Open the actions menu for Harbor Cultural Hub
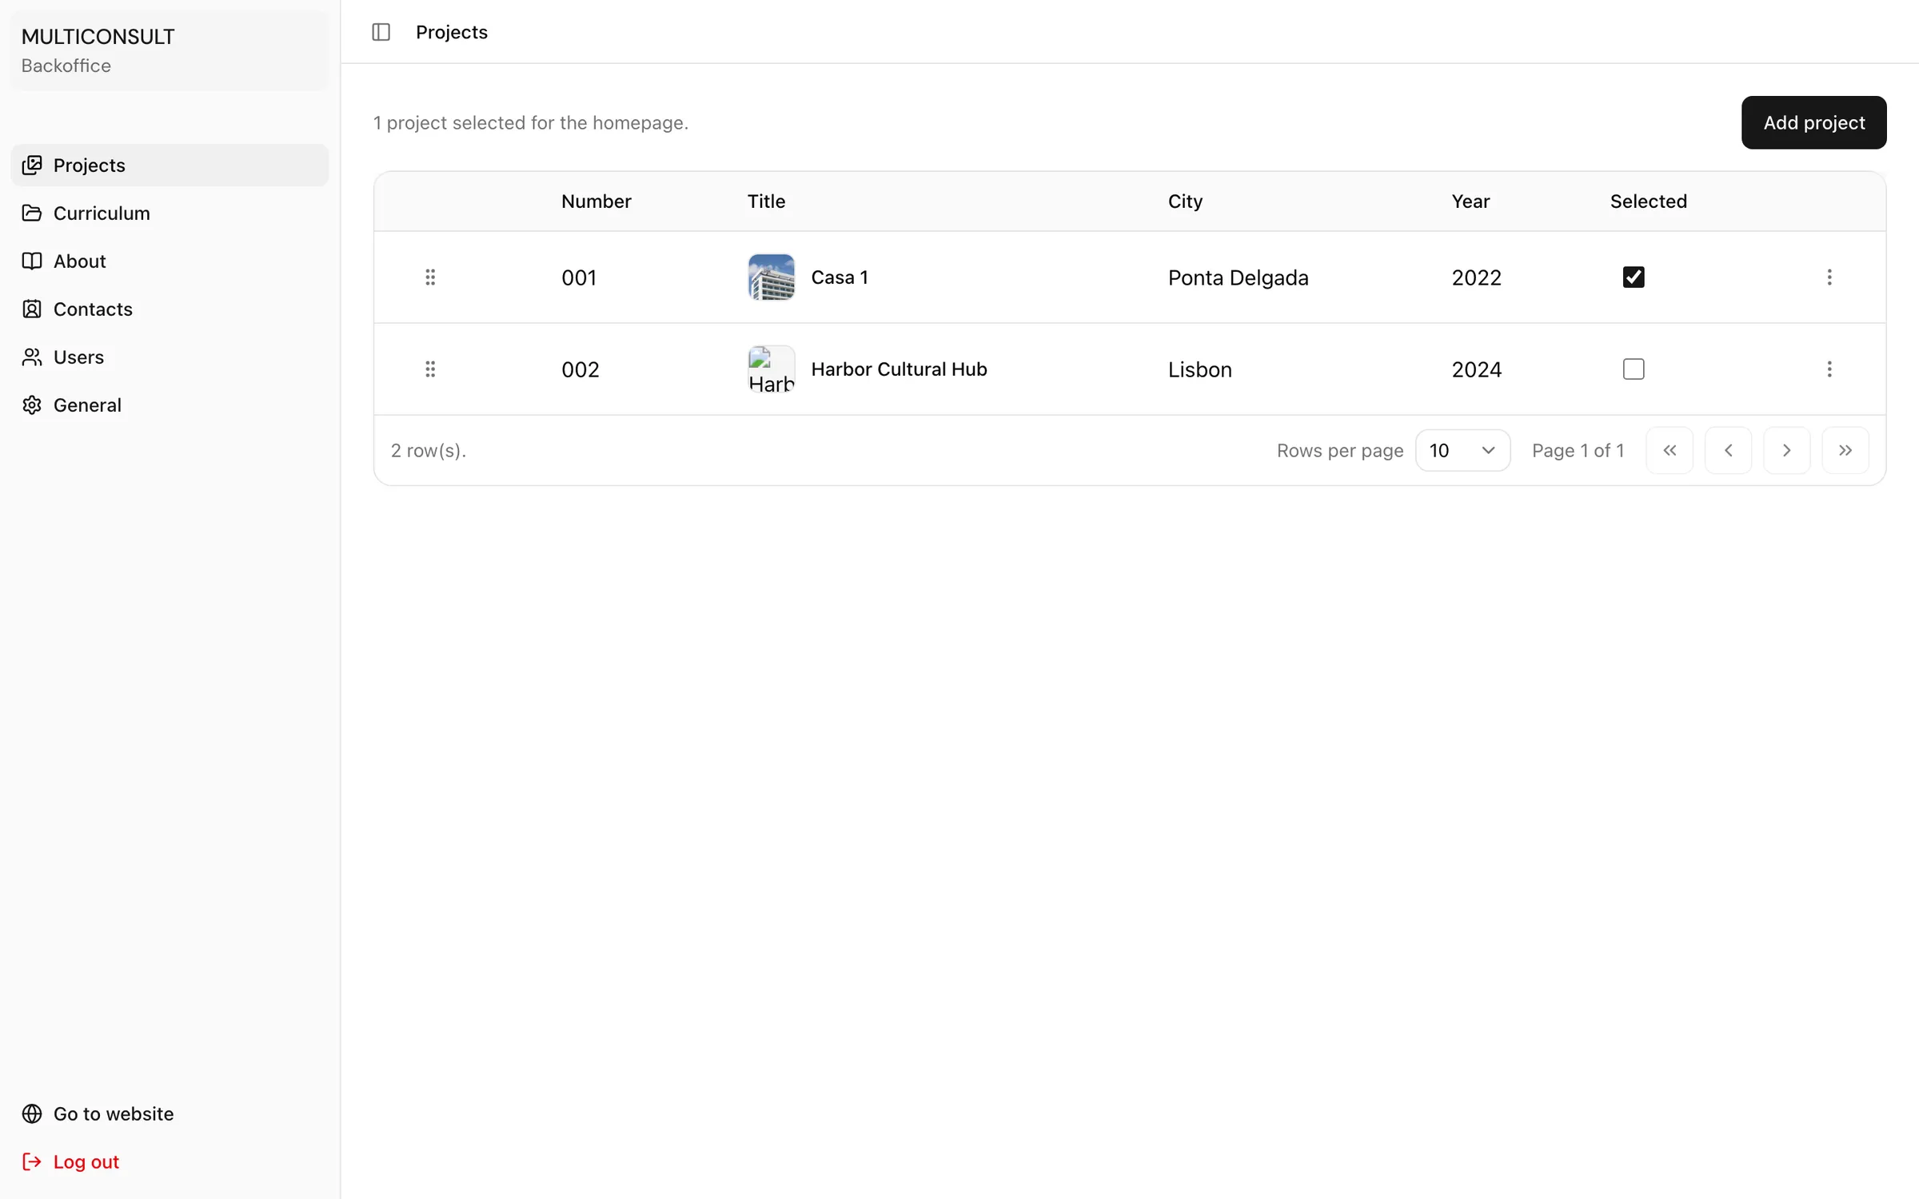This screenshot has width=1919, height=1199. click(x=1829, y=369)
